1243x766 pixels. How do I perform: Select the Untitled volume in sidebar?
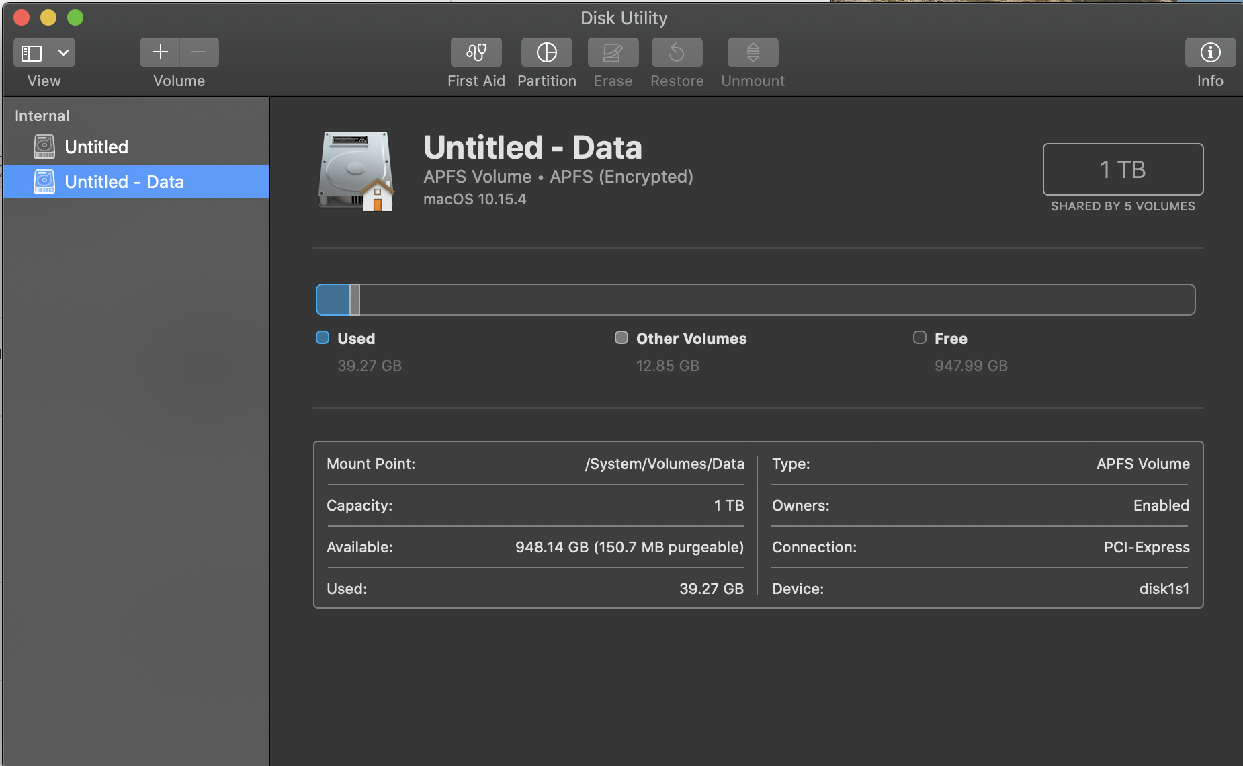click(96, 147)
